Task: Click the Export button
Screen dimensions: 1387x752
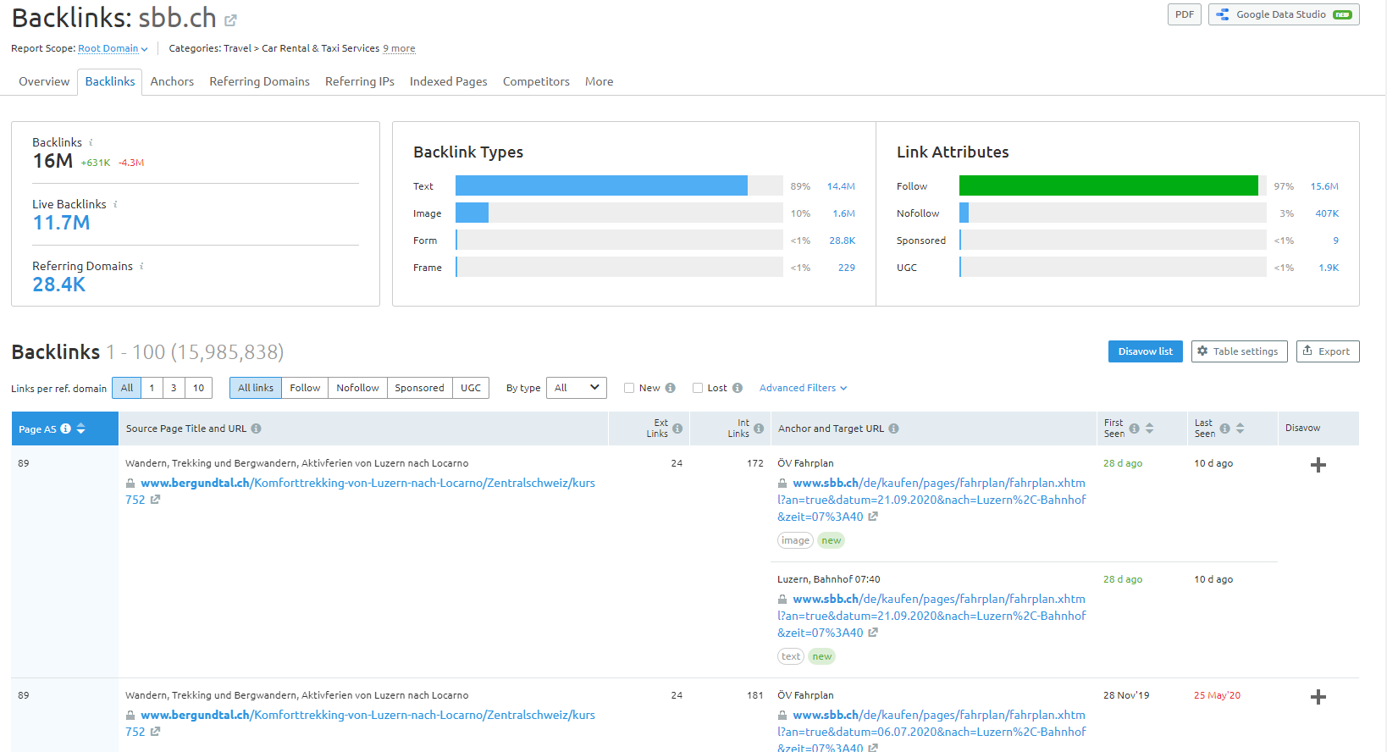Action: click(1328, 351)
